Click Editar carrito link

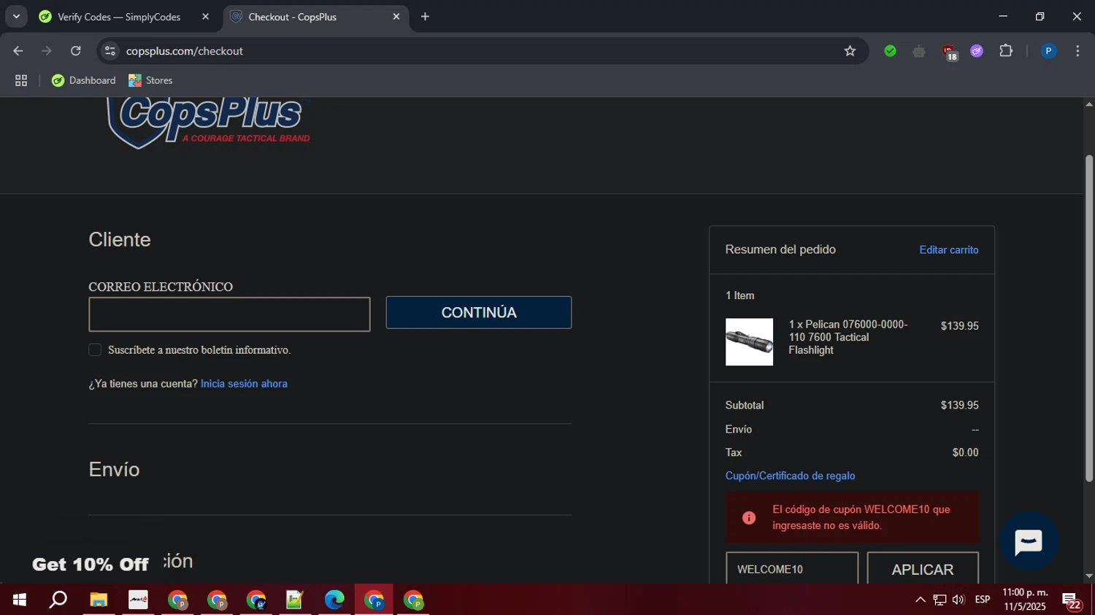click(x=949, y=250)
